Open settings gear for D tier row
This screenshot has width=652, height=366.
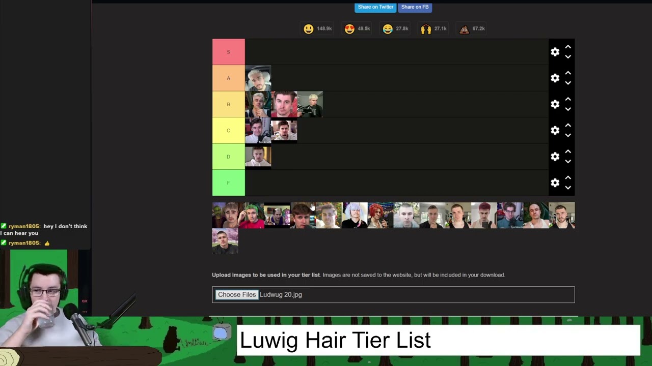[x=555, y=157]
